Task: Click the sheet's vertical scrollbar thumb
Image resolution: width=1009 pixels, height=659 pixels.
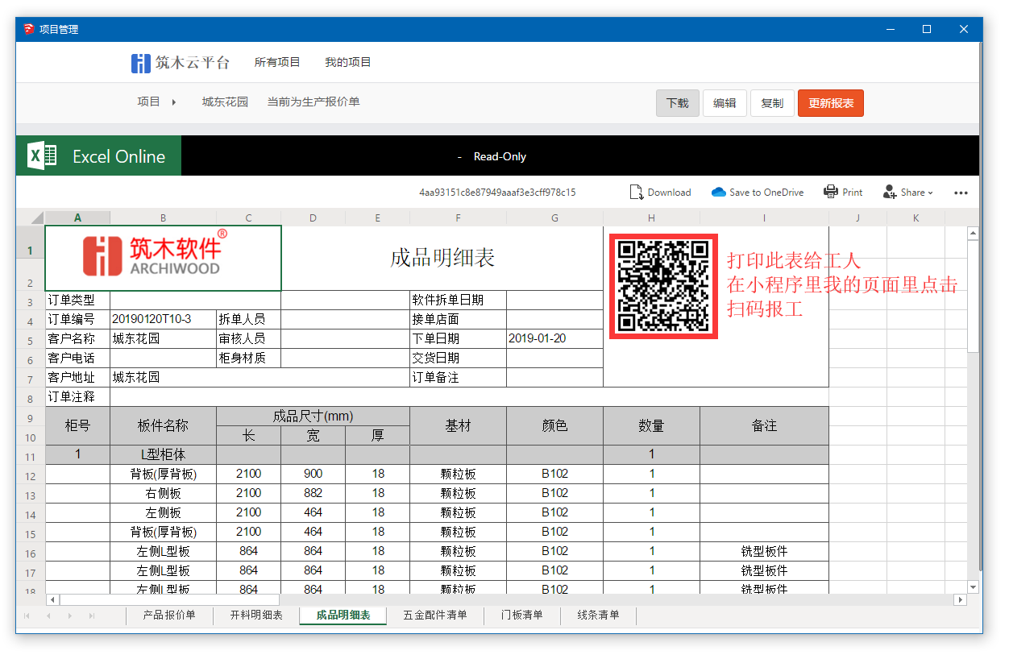Action: click(973, 295)
